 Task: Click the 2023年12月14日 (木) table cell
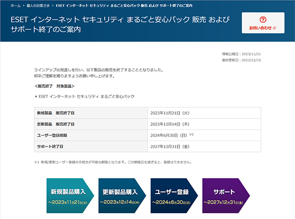[x=204, y=124]
